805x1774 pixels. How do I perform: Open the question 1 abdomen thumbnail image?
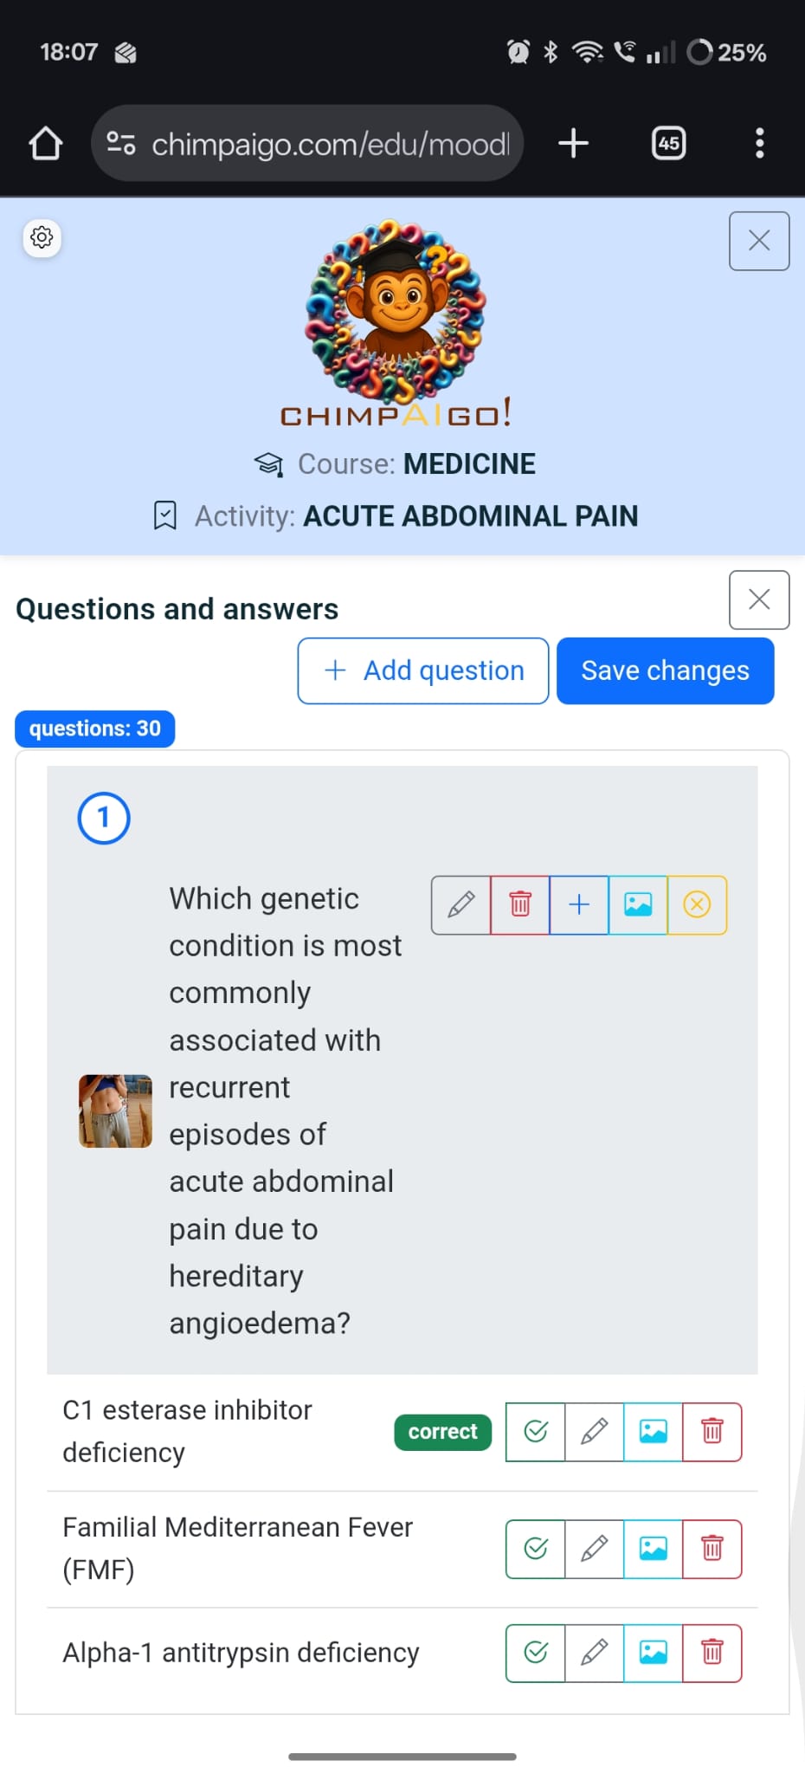(115, 1111)
